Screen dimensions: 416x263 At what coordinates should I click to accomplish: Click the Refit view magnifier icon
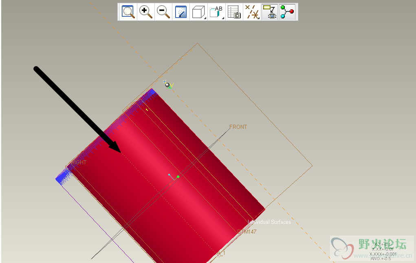click(x=128, y=12)
